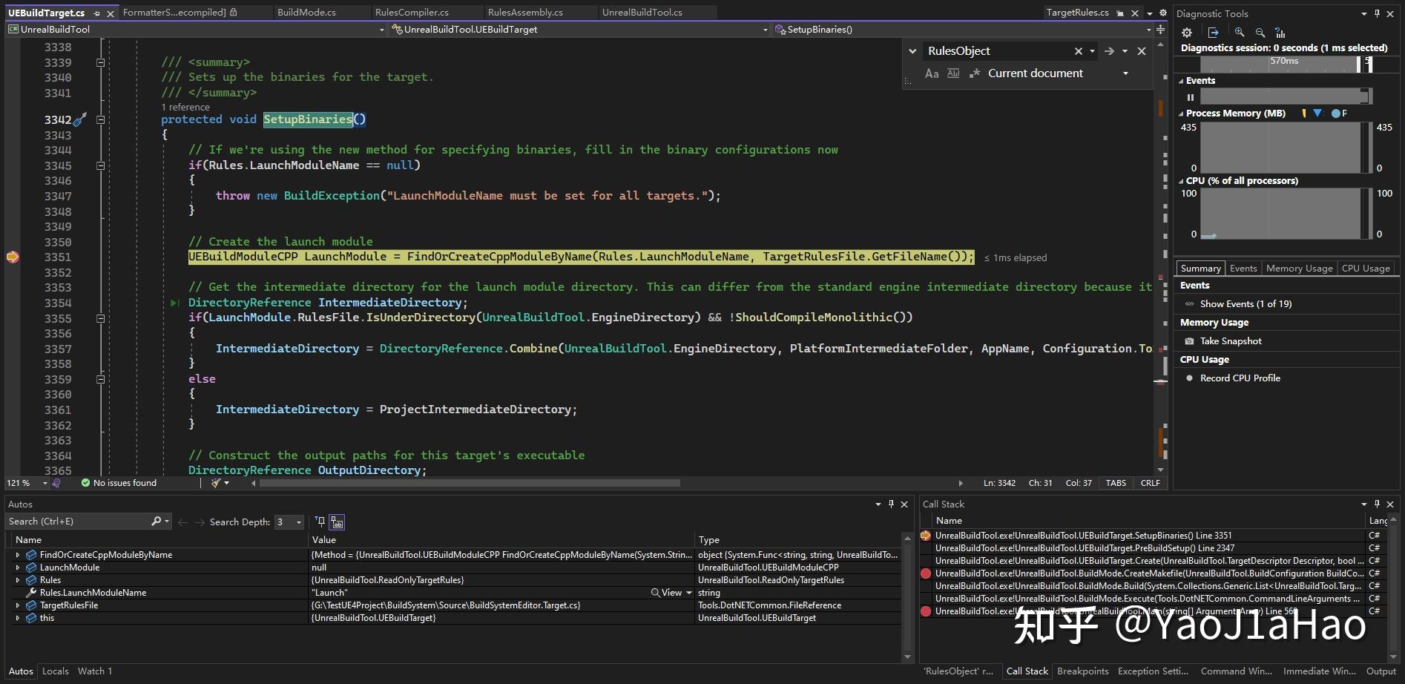Toggle match case in the Find box

[932, 73]
